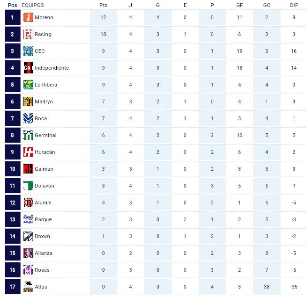Click the Independiente CAI crest
Screen dimensions: 306x297
coord(28,68)
